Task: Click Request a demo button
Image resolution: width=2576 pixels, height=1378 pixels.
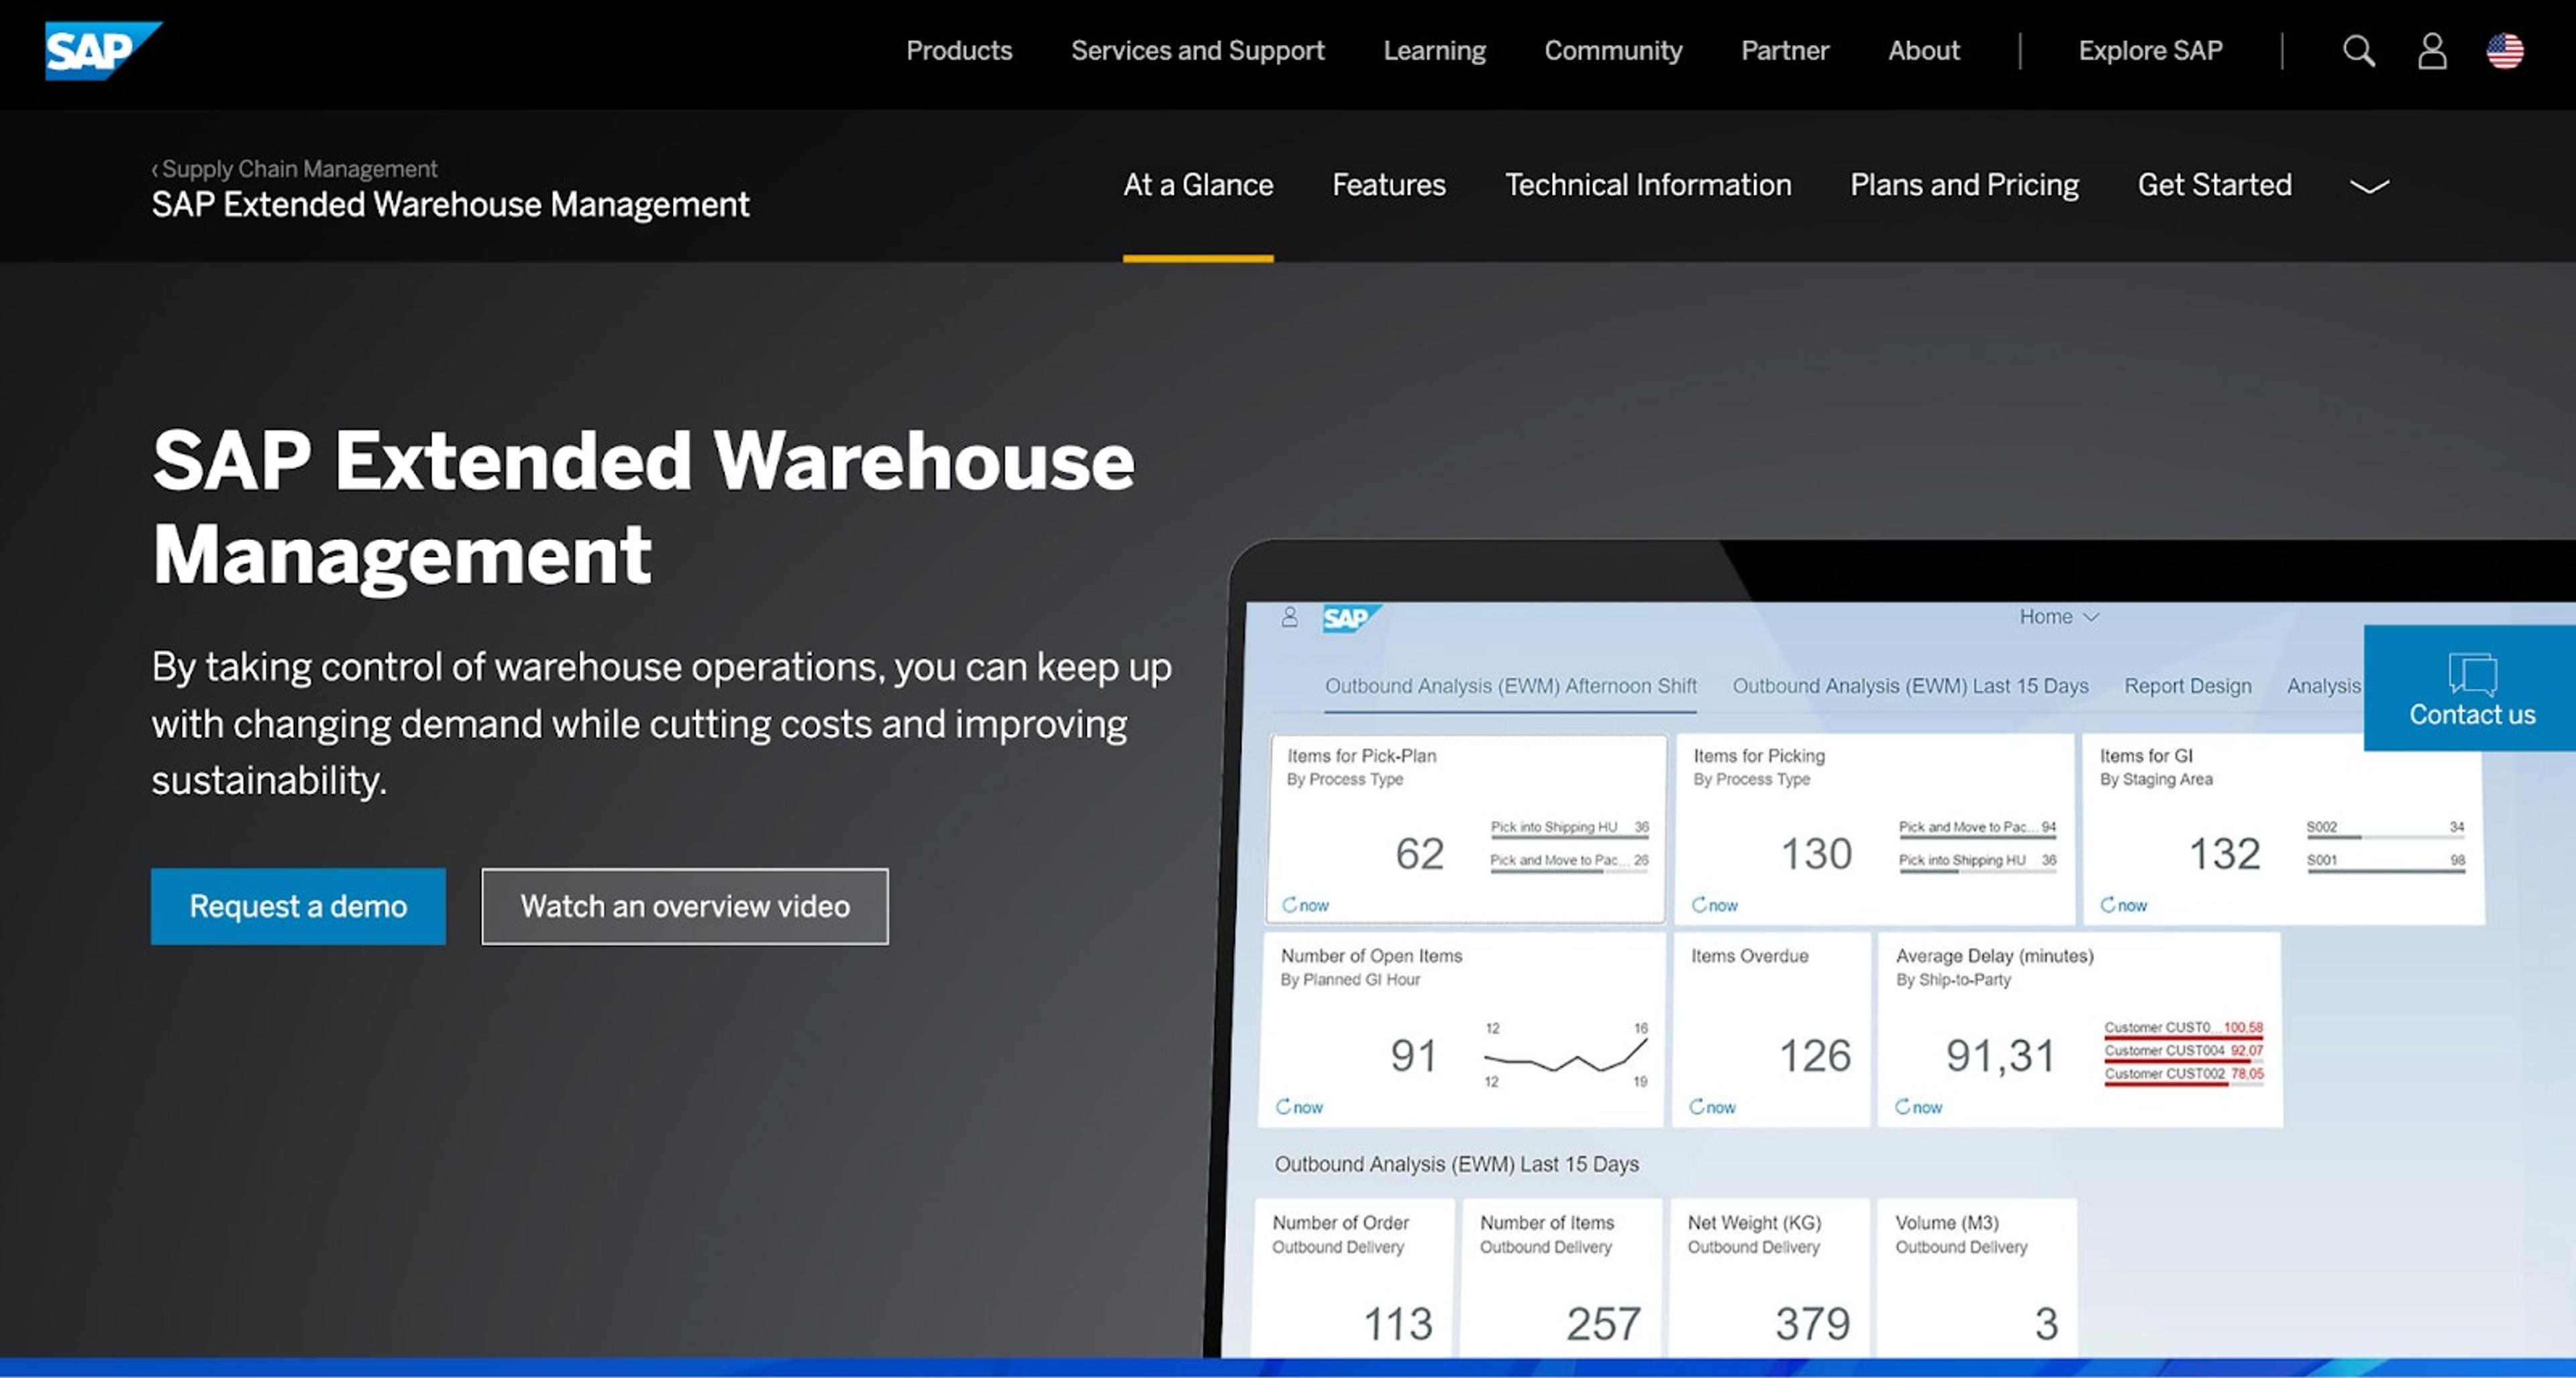Action: pos(298,906)
